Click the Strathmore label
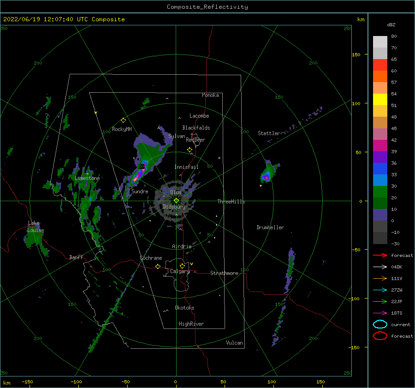 [x=225, y=273]
